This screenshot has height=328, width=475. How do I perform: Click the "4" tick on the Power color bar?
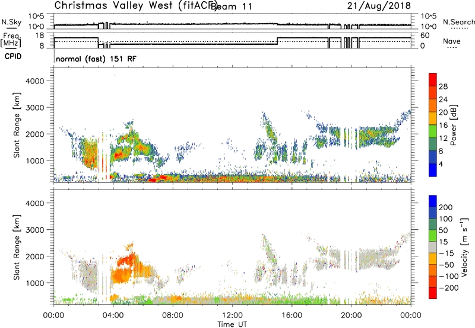coord(441,164)
